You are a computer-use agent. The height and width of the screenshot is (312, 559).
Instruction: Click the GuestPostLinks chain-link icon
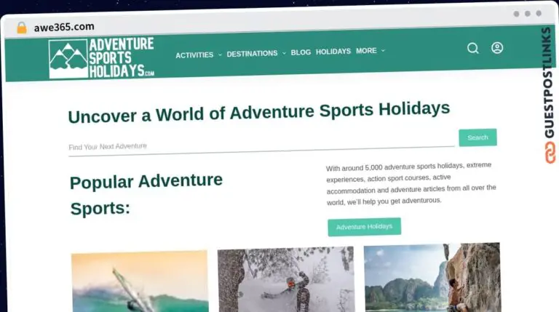click(x=550, y=153)
